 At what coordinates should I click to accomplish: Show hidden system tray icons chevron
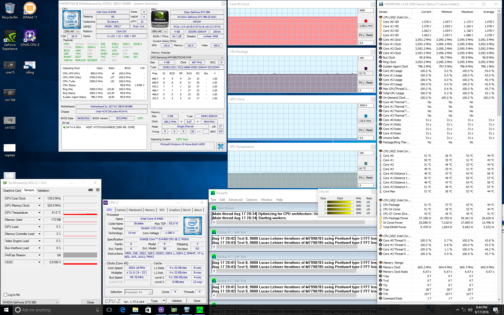pos(457,310)
